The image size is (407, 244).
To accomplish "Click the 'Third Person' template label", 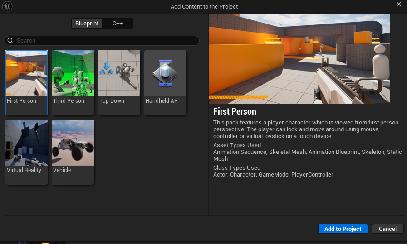I will (69, 101).
